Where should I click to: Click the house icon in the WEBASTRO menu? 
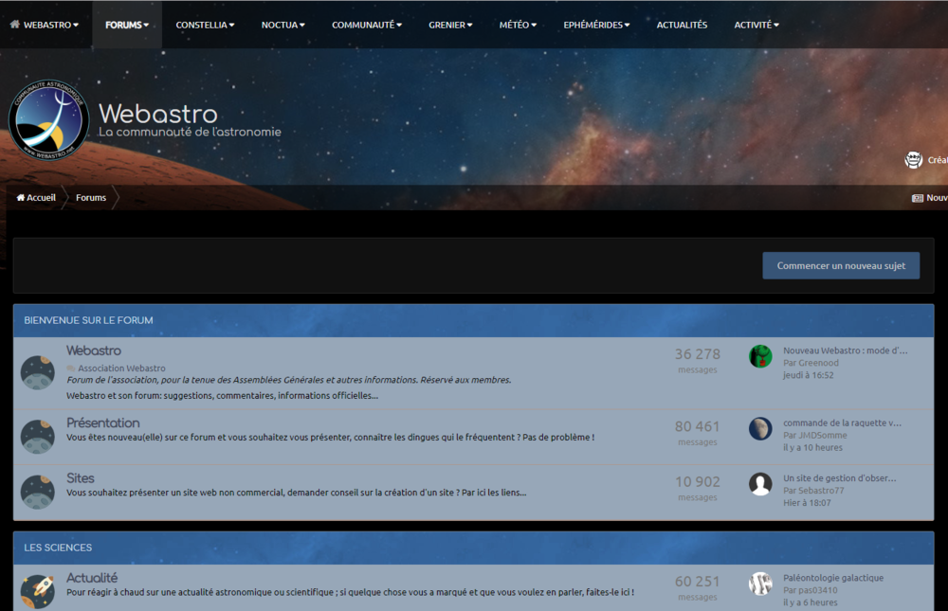(15, 25)
